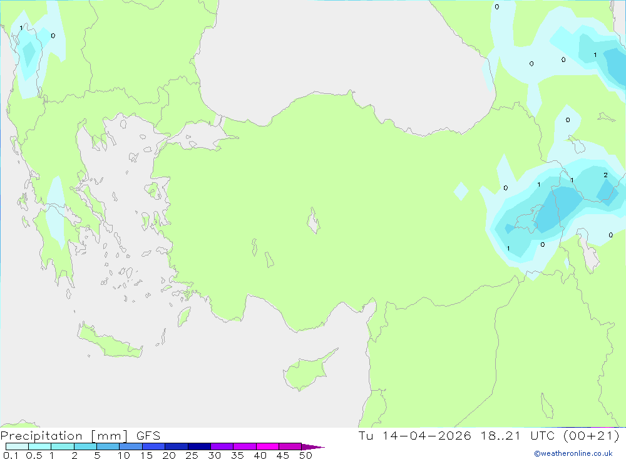Pick the 10–15 mm legend color swatch
This screenshot has height=459, width=626.
131,446
